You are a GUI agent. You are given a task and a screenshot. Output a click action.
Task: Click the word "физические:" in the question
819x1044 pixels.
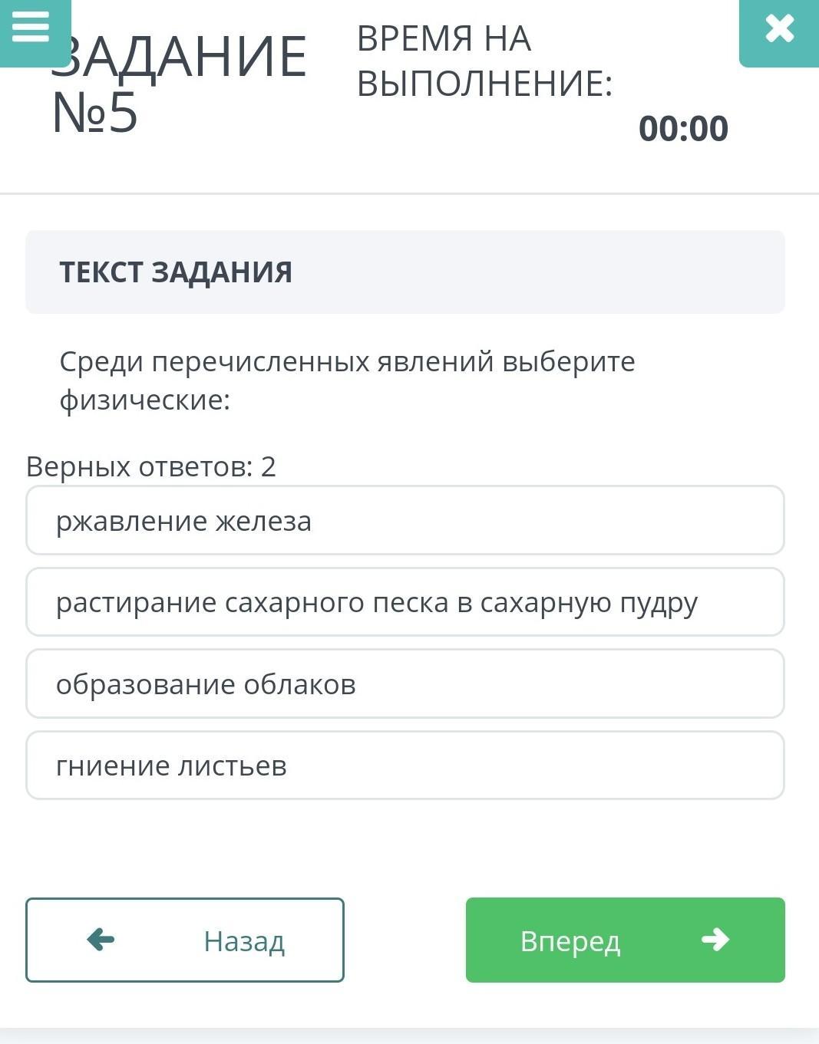[145, 400]
